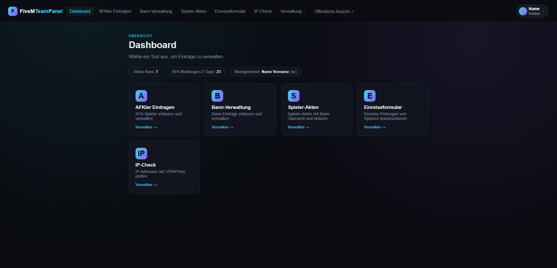Screen dimensions: 557x268
Task: Click the Einreiseformular card E icon
Action: coord(370,96)
